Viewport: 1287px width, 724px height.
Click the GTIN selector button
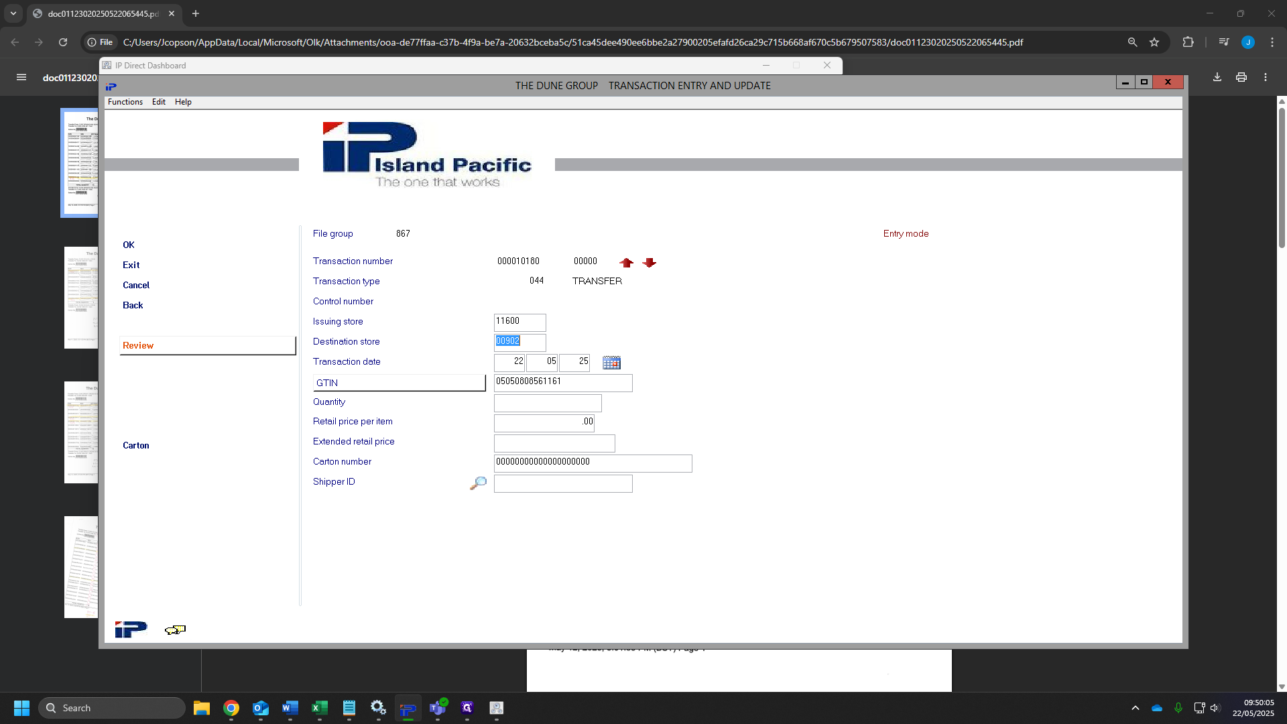pyautogui.click(x=399, y=383)
